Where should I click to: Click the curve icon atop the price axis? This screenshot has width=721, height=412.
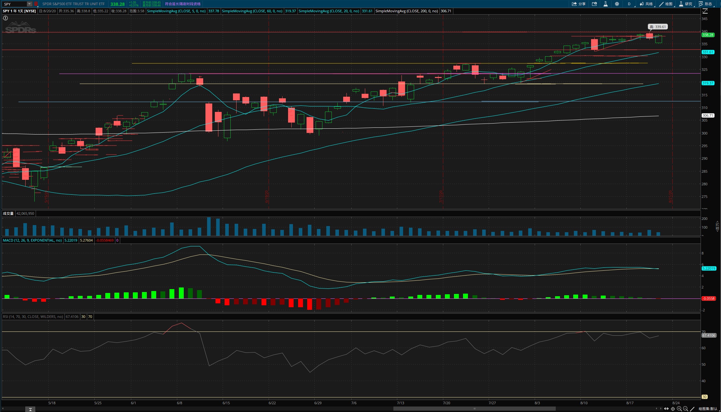(705, 11)
